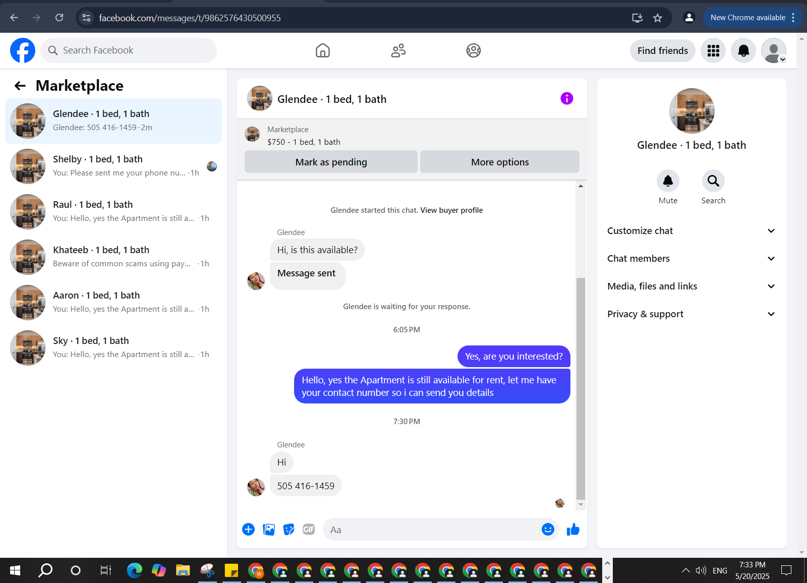Click New Chrome available button

747,18
